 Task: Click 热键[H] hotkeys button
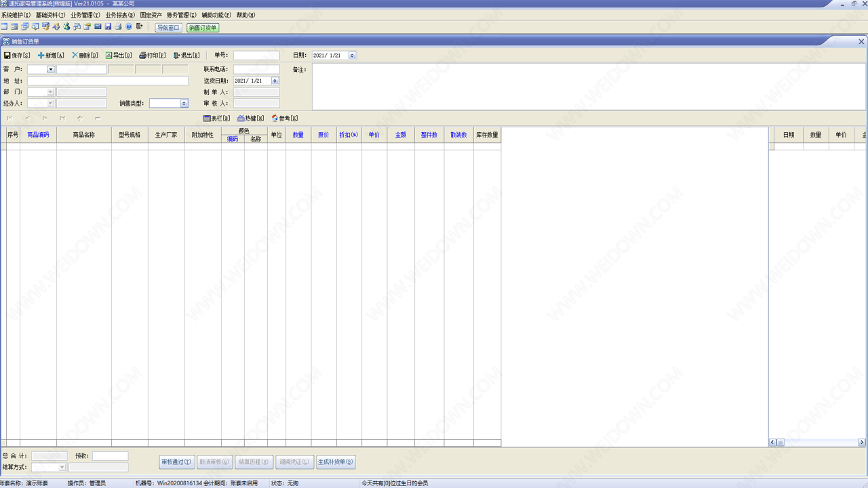pyautogui.click(x=251, y=119)
